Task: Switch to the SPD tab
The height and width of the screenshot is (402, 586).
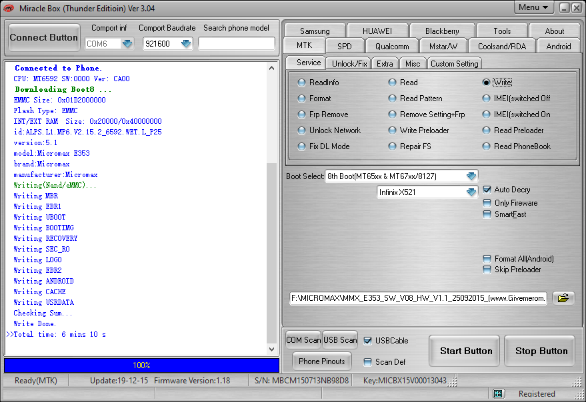Action: (x=344, y=47)
